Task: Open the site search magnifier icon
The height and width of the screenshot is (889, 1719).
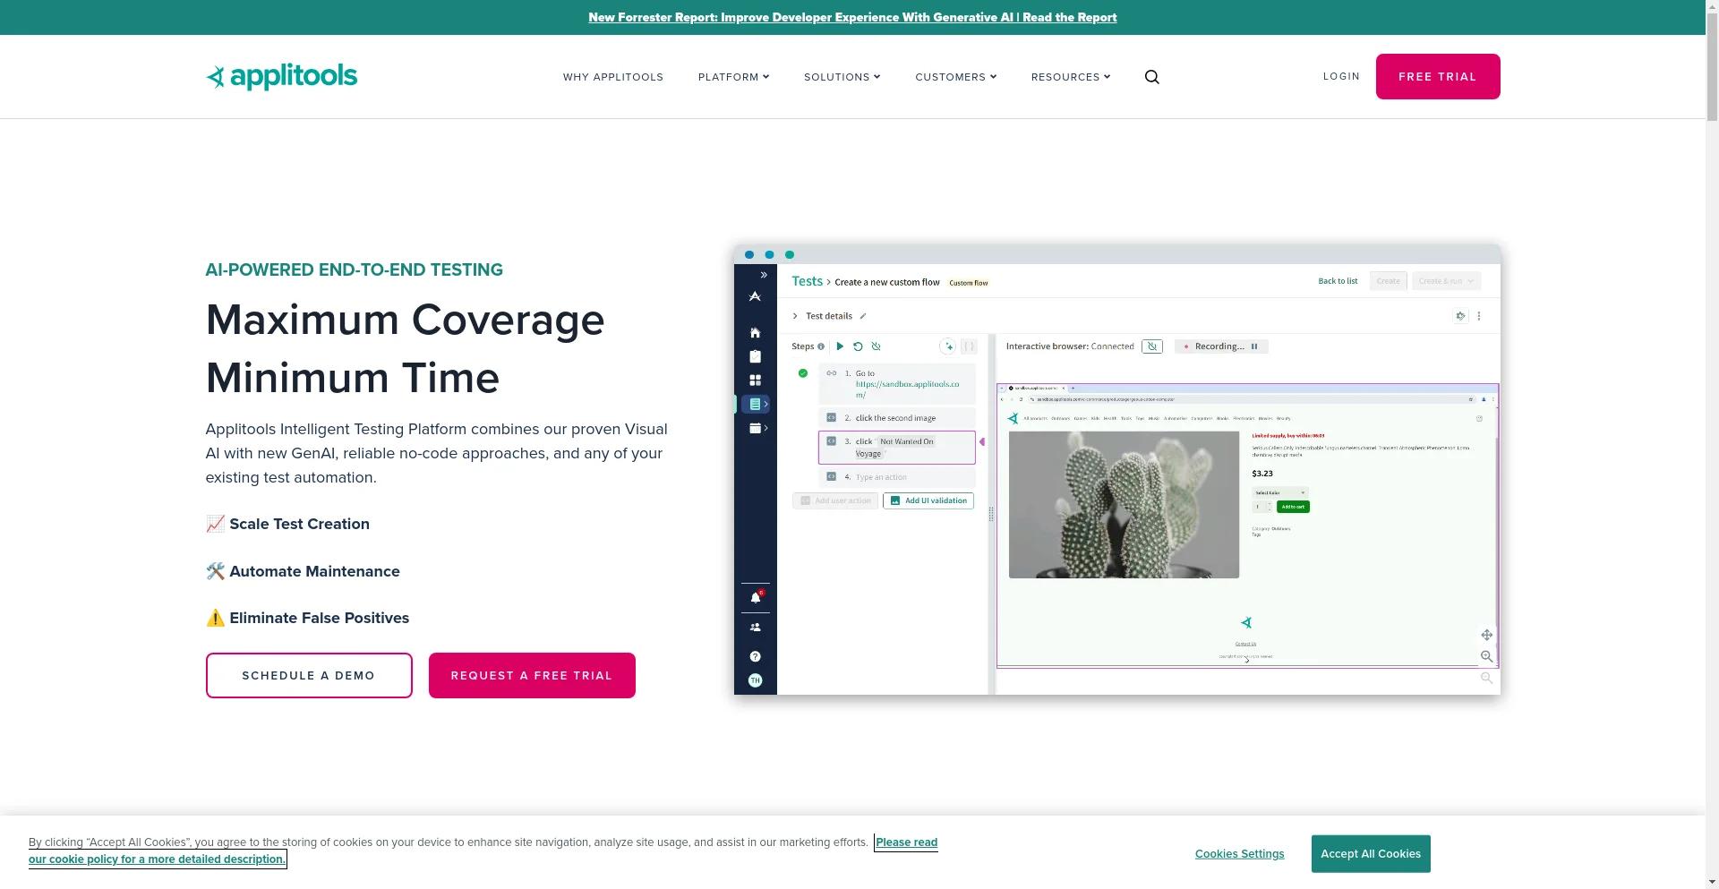Action: pos(1152,77)
